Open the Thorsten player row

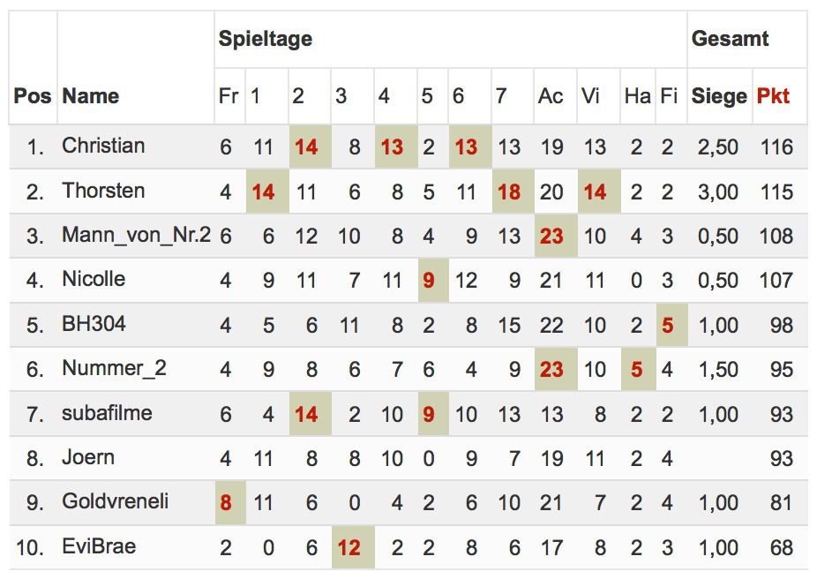click(408, 192)
